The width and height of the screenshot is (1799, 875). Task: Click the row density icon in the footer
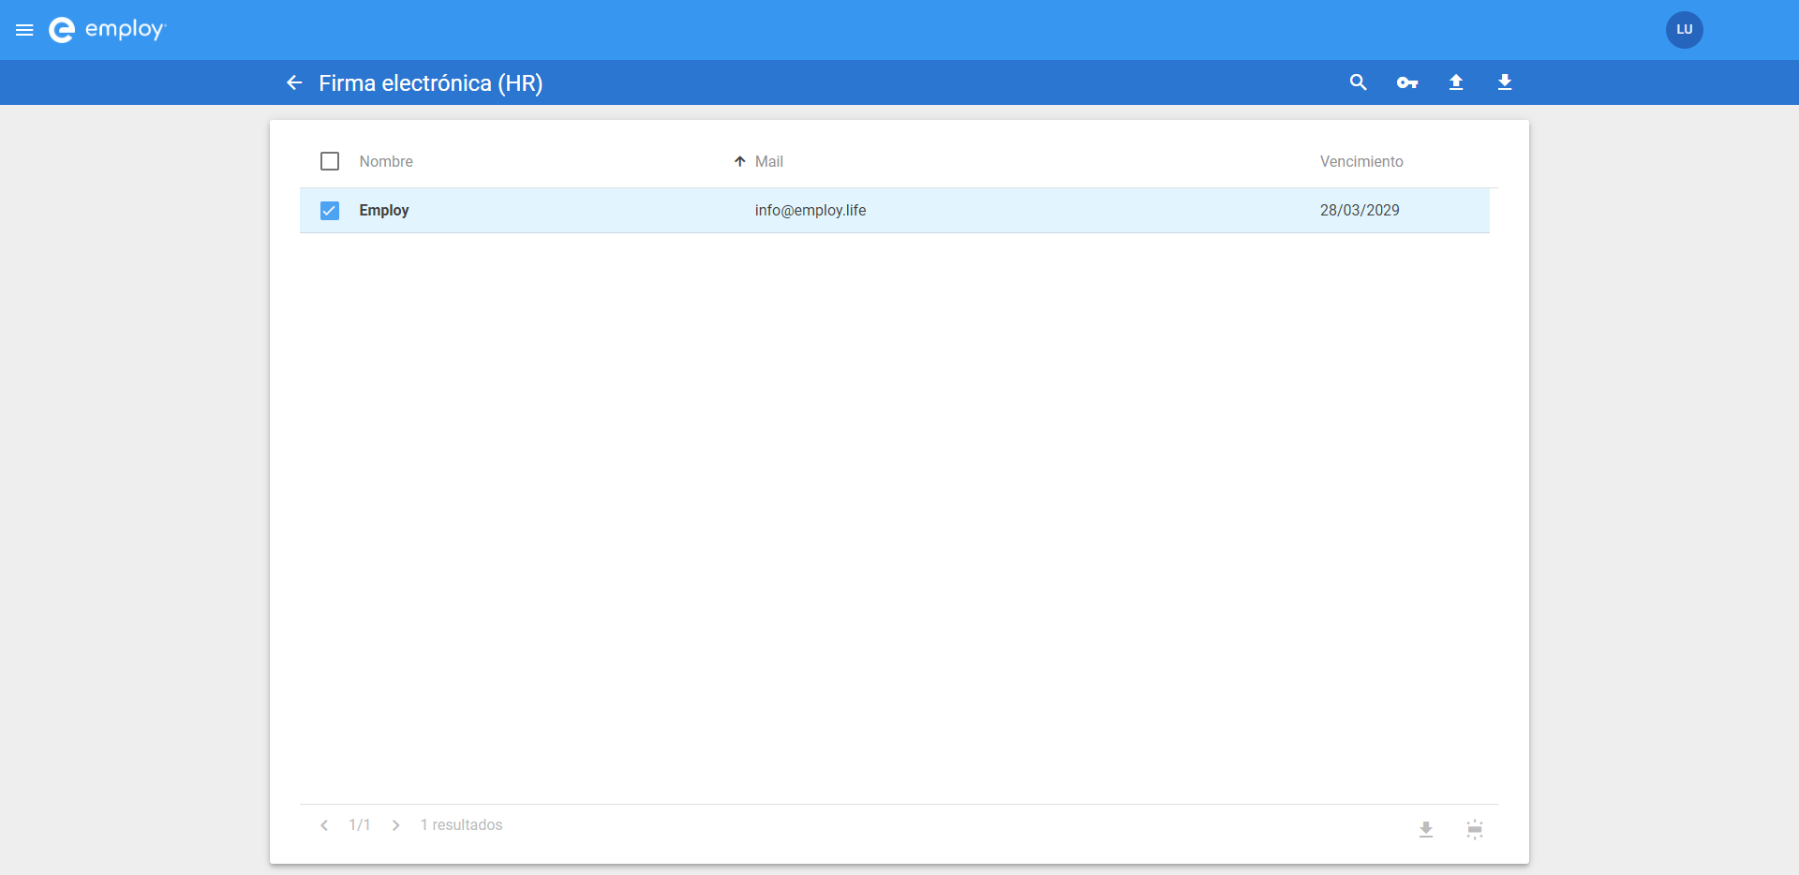(1475, 829)
